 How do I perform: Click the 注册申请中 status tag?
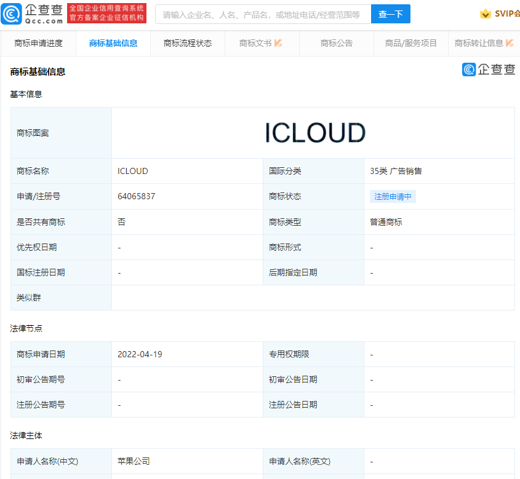pyautogui.click(x=393, y=196)
